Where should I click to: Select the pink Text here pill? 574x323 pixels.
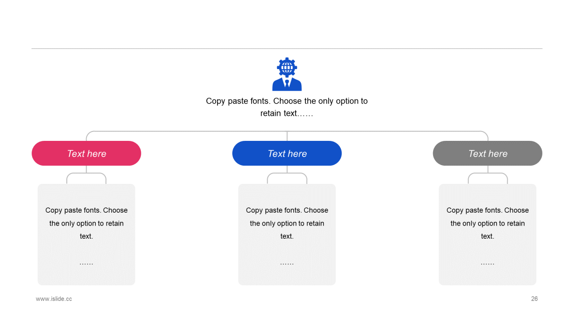87,153
